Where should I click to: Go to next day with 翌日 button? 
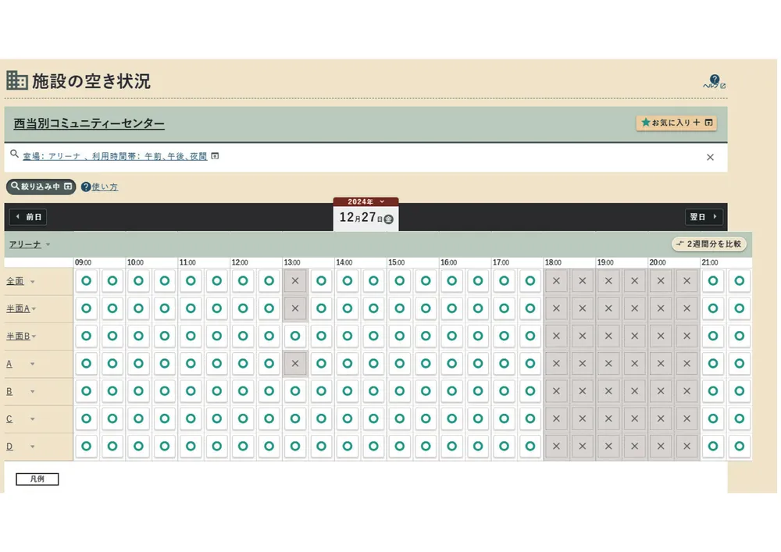(702, 216)
